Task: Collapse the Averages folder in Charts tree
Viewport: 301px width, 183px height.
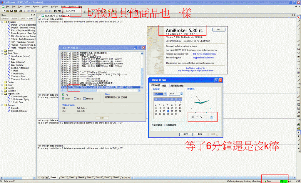Action: pyautogui.click(x=2, y=22)
